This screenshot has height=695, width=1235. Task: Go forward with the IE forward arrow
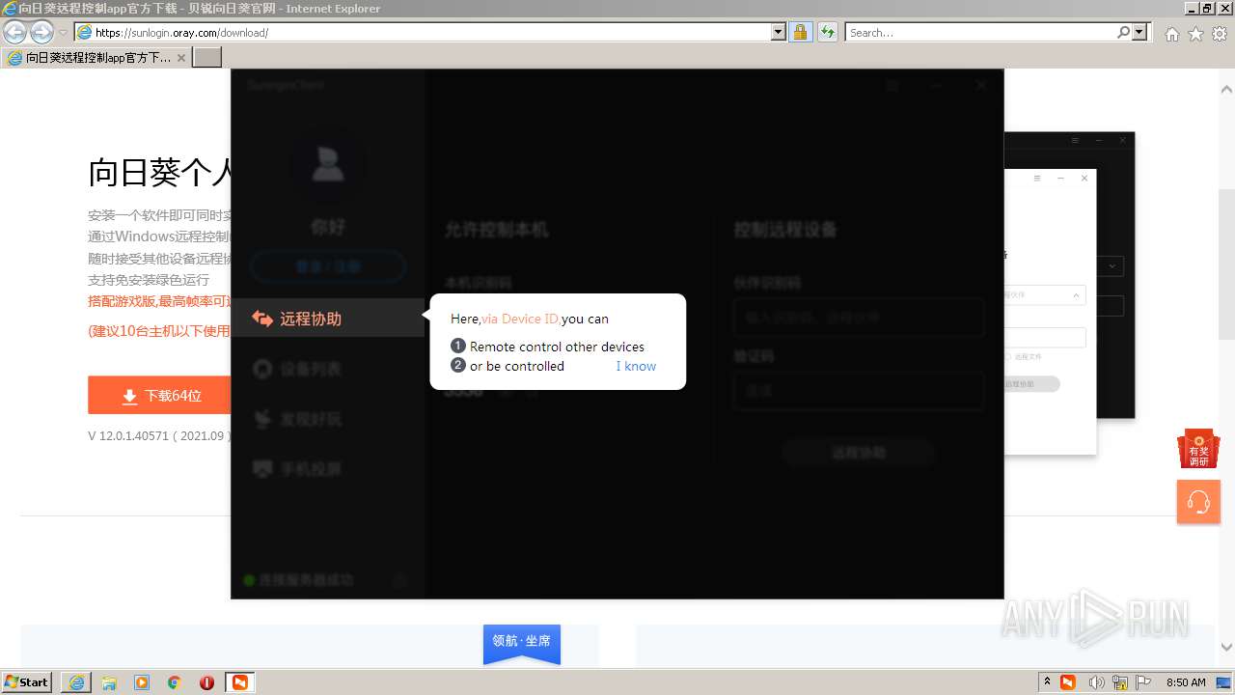[x=41, y=32]
